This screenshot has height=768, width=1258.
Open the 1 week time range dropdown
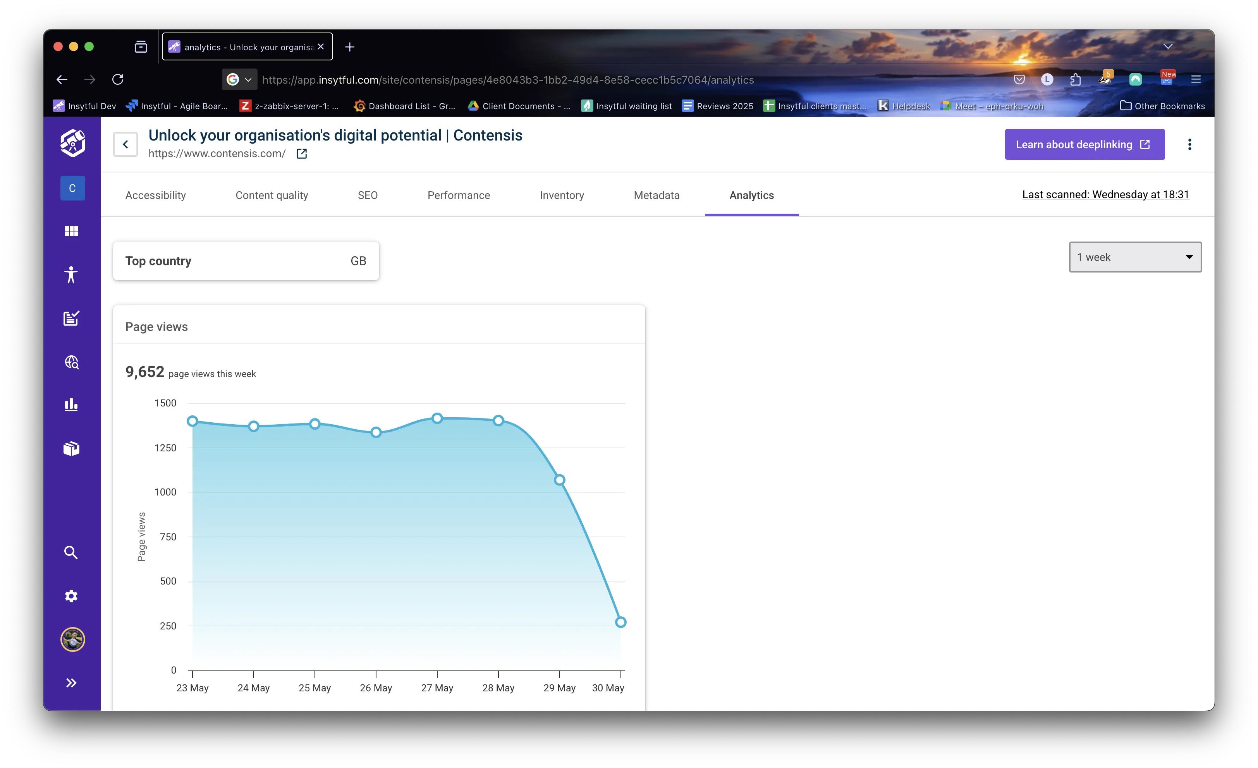pos(1134,257)
